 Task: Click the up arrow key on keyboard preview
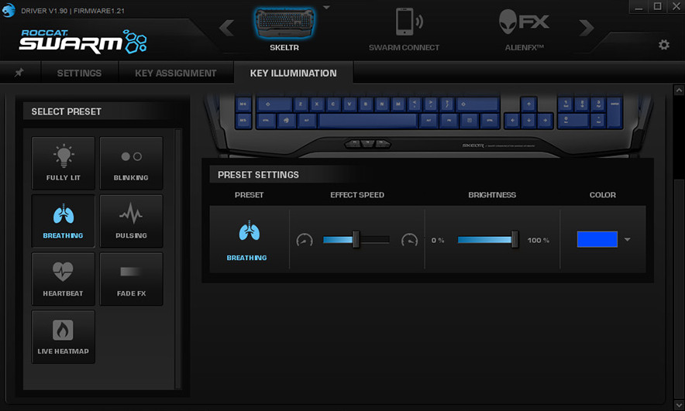point(528,104)
